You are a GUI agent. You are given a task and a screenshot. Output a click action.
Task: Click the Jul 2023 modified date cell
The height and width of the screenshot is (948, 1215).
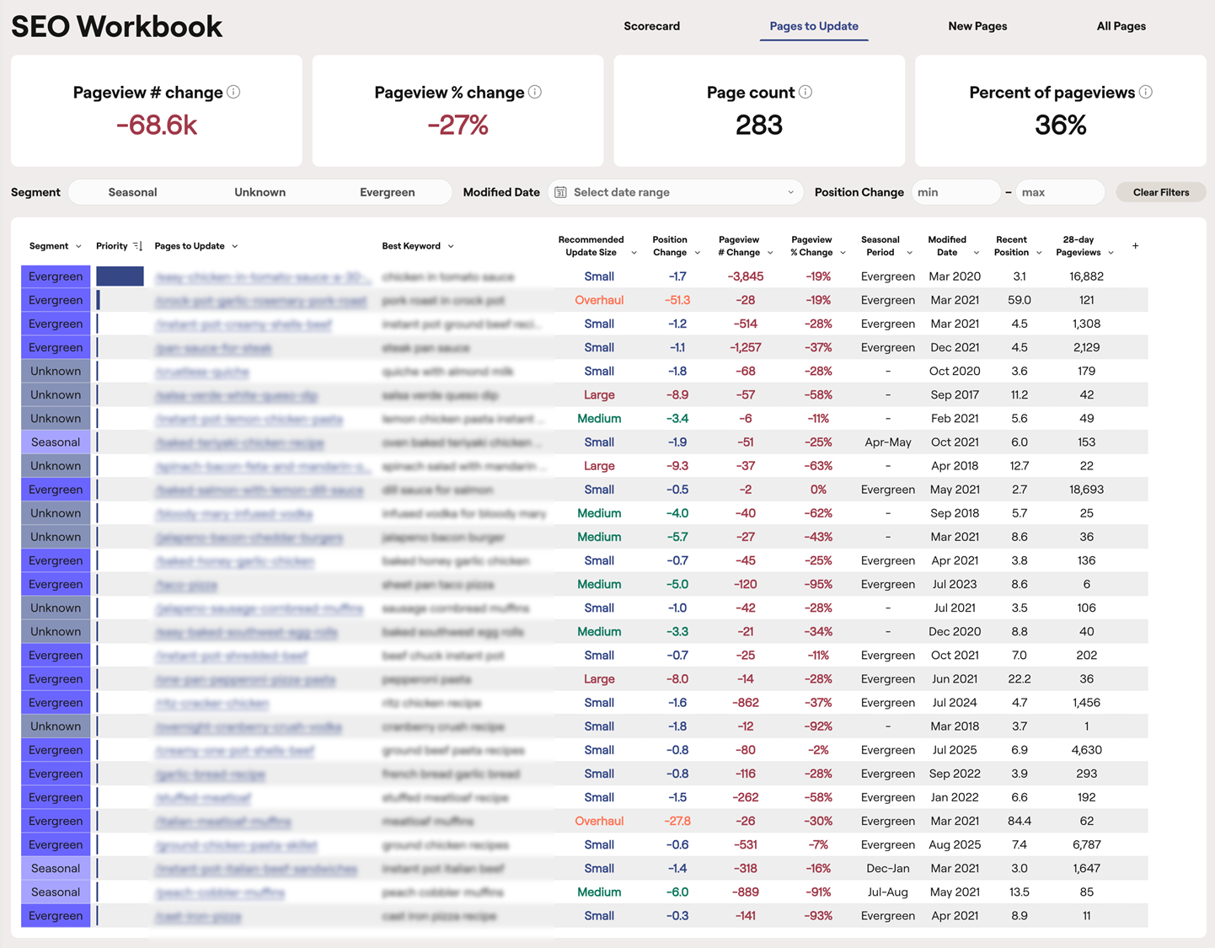pos(955,584)
